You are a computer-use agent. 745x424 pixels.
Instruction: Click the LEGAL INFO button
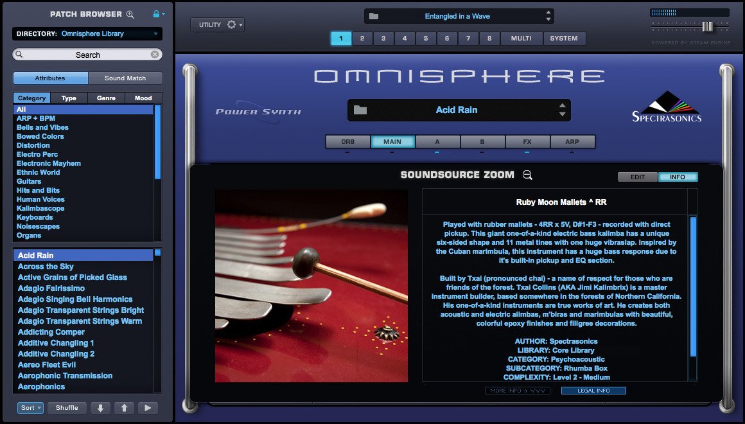593,391
